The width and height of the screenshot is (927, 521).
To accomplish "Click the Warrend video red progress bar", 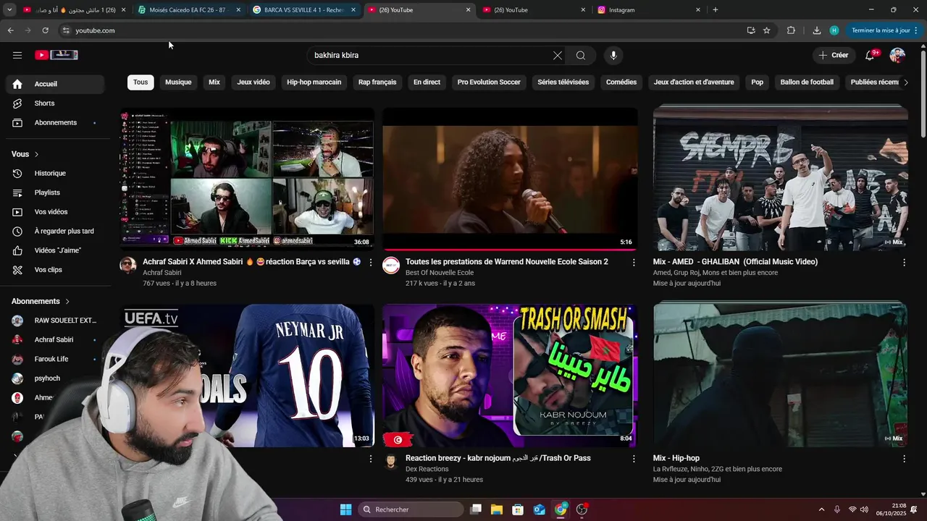I will point(510,249).
